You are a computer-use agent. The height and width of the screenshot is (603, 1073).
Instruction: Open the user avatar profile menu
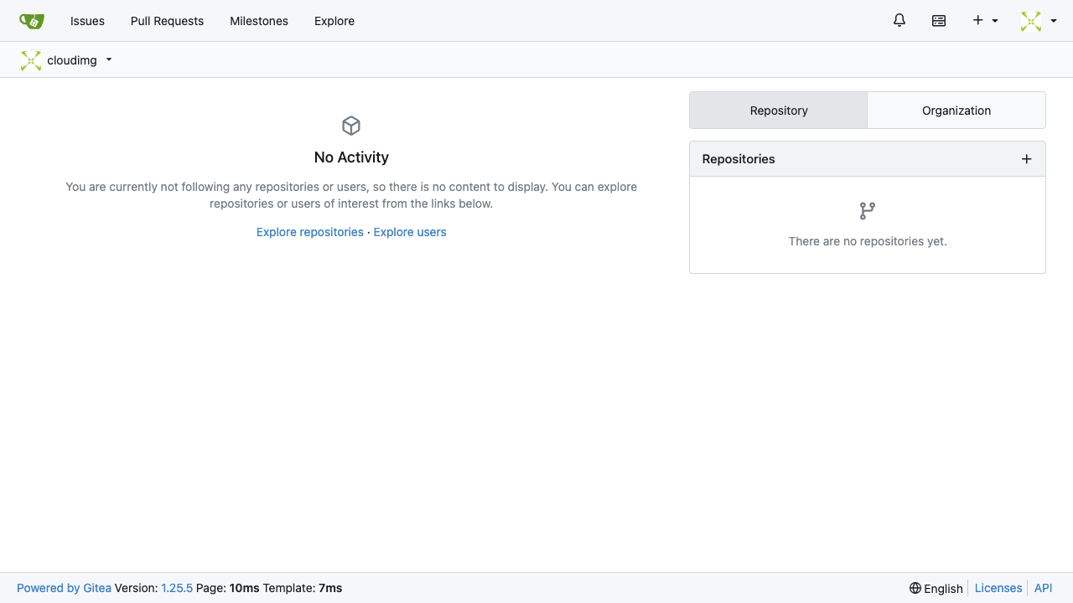click(1039, 21)
